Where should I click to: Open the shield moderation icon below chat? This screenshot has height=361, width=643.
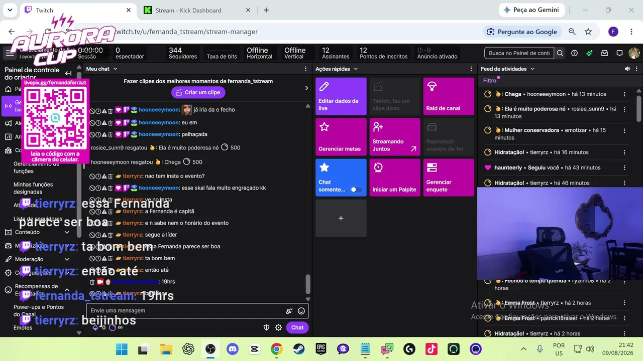[267, 327]
